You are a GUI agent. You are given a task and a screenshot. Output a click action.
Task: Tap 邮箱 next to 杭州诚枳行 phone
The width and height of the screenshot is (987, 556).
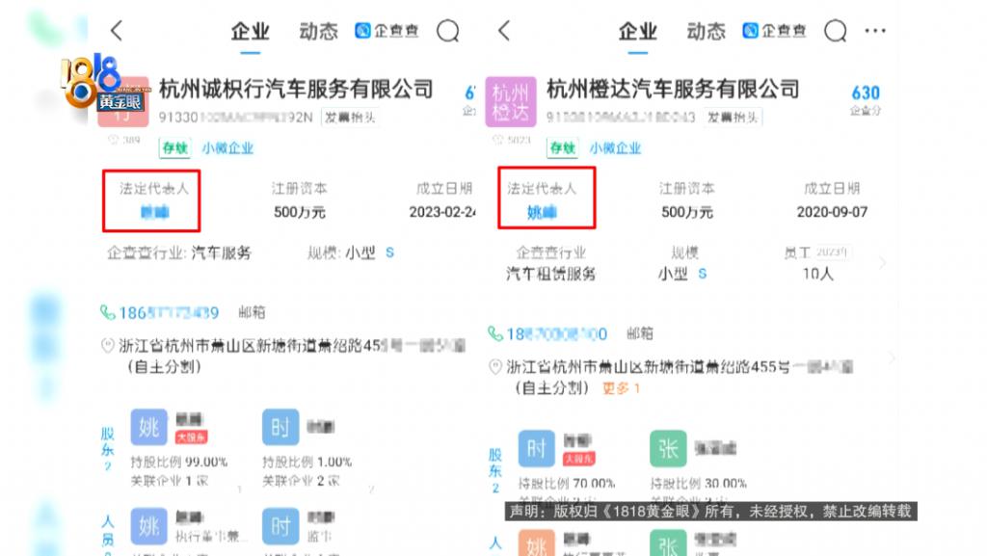(252, 312)
